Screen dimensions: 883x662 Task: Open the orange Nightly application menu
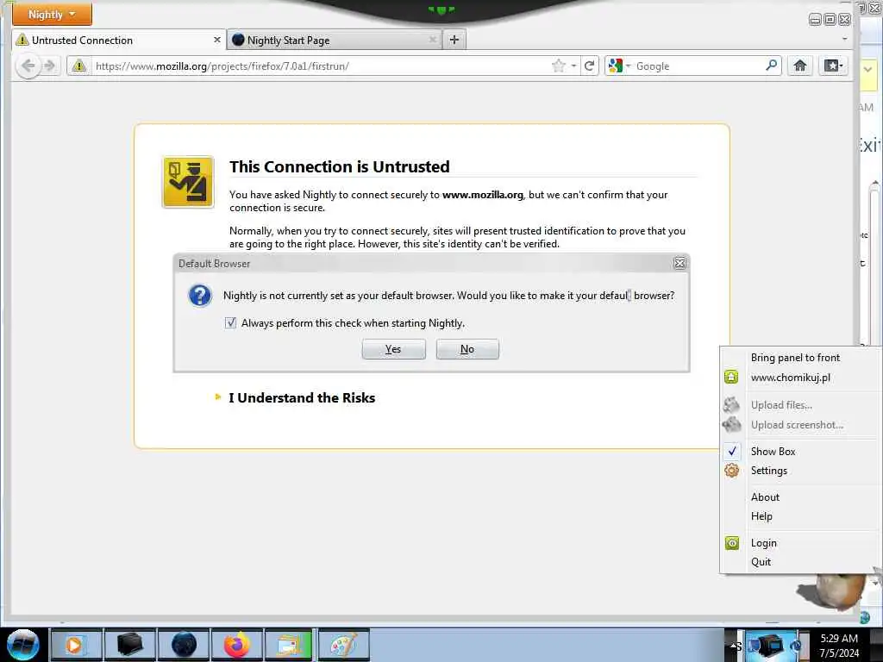52,14
